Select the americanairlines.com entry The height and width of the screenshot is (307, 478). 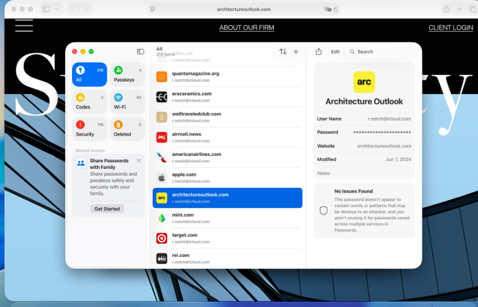click(x=228, y=157)
